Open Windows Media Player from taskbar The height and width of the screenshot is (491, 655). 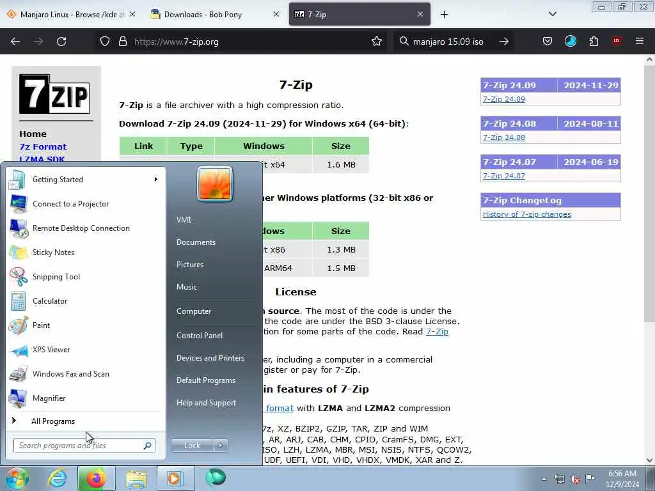pyautogui.click(x=175, y=478)
